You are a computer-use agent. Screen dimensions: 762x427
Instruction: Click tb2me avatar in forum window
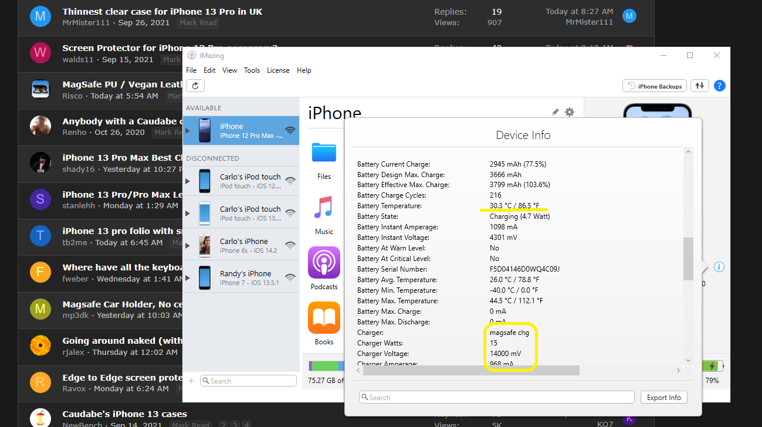pyautogui.click(x=40, y=236)
